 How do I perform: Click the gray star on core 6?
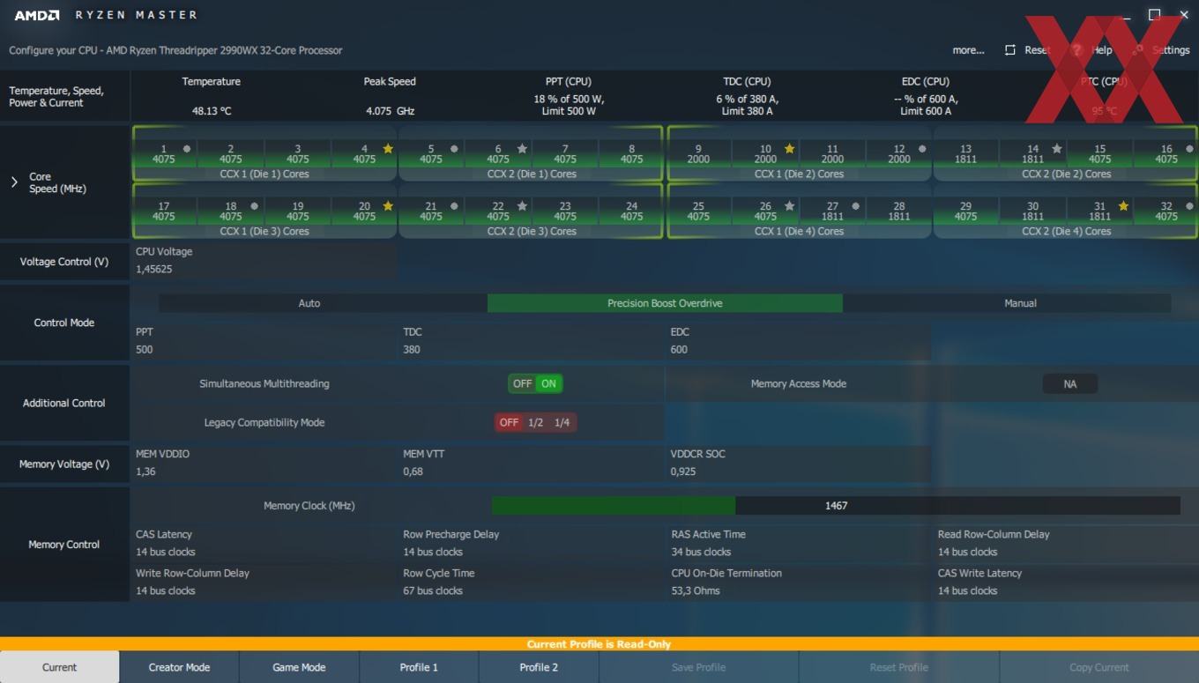point(522,149)
